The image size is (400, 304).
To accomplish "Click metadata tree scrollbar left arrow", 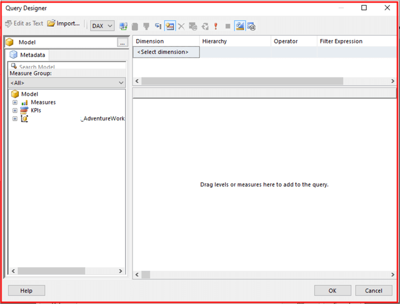I will coord(13,271).
